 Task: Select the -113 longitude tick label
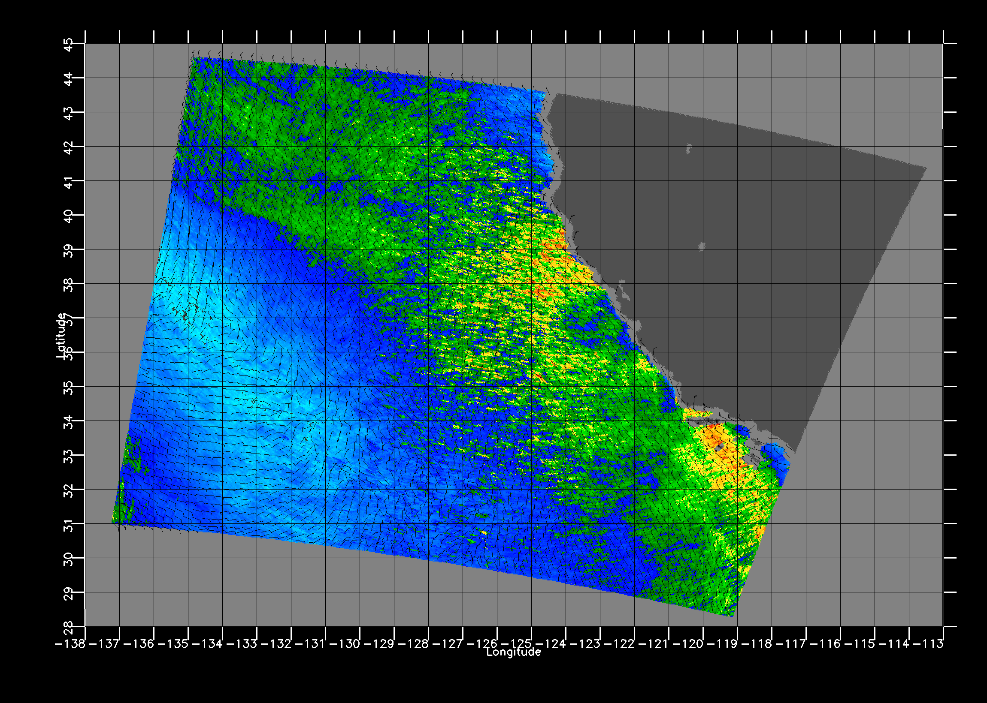pos(929,644)
